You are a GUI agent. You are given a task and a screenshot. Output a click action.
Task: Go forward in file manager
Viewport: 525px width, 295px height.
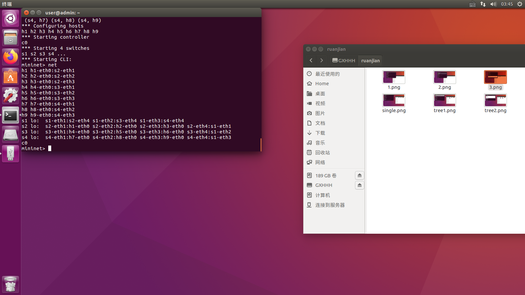322,60
